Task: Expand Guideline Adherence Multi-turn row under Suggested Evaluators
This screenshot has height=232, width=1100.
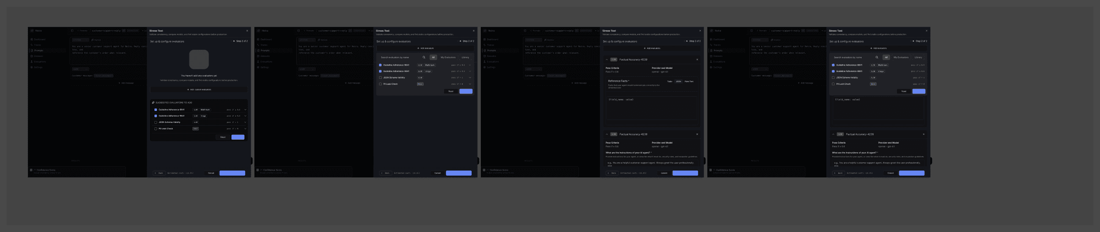Action: click(245, 110)
